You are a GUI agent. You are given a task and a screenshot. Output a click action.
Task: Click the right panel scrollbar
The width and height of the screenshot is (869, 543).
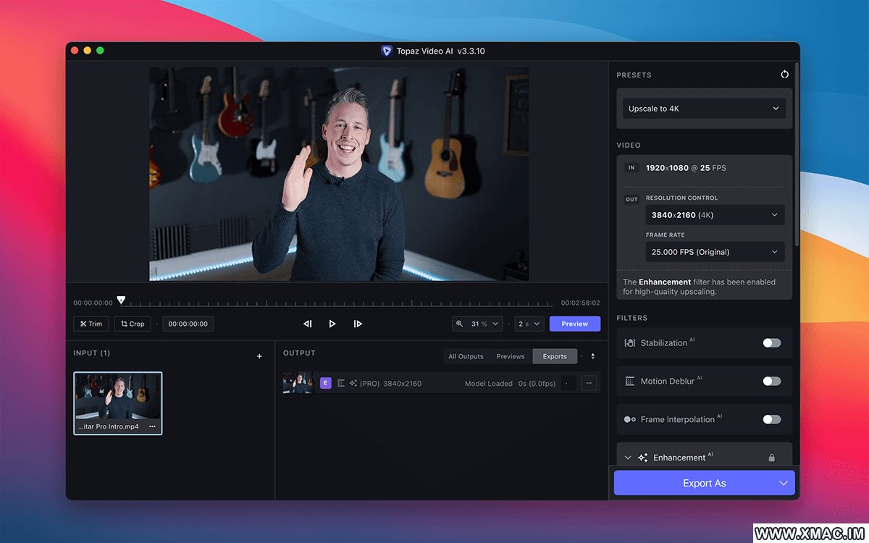coord(797,156)
